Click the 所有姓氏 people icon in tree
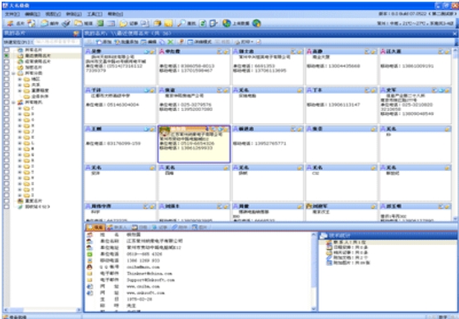Screen dimensions: 459x319 point(21,102)
